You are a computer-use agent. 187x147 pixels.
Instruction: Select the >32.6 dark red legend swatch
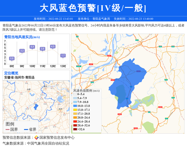pos(75,129)
